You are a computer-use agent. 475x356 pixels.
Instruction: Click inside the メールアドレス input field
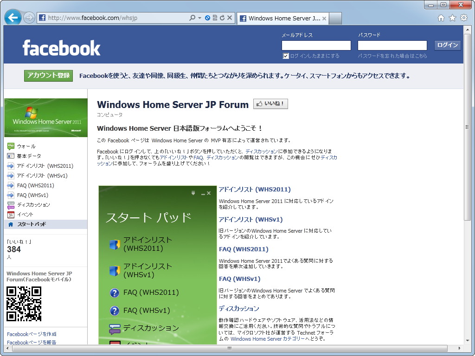(316, 45)
